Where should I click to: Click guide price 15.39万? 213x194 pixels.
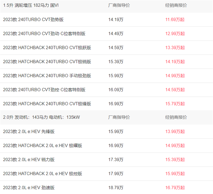[116, 62]
